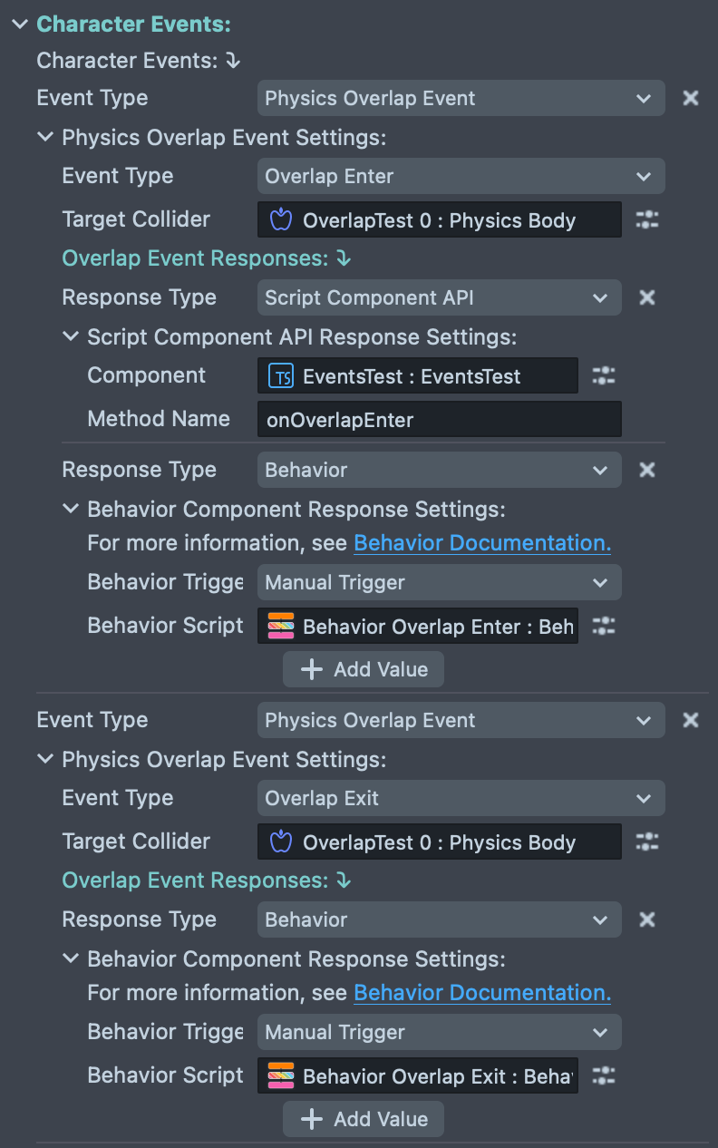Collapse Script Component API Response Settings
The image size is (718, 1148).
(x=71, y=336)
